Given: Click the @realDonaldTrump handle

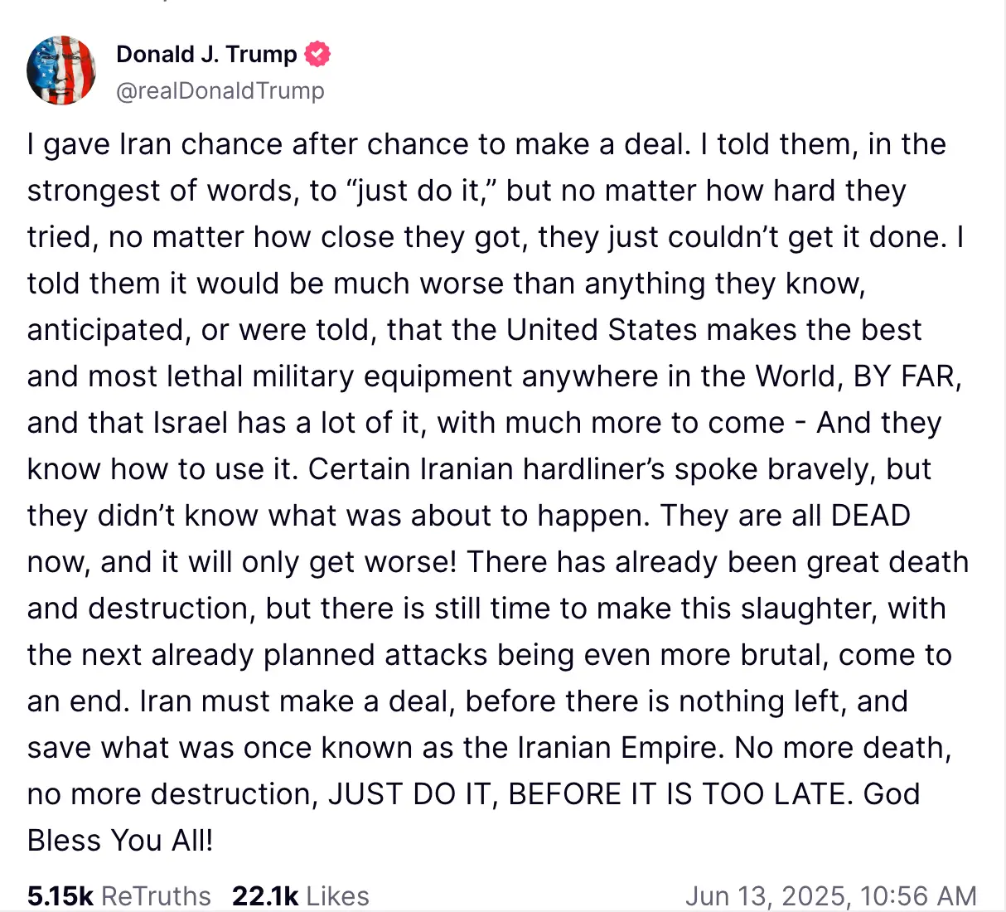Looking at the screenshot, I should click(x=219, y=91).
